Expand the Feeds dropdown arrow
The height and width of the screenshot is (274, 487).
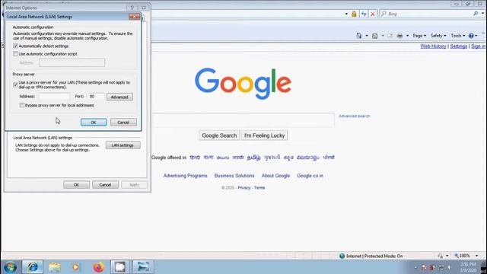(382, 36)
